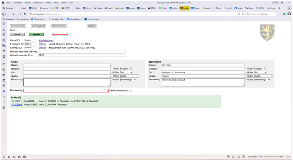Open the Bookmarks panel in the sidebar
Image resolution: width=293 pixels, height=160 pixels.
(x=4, y=24)
